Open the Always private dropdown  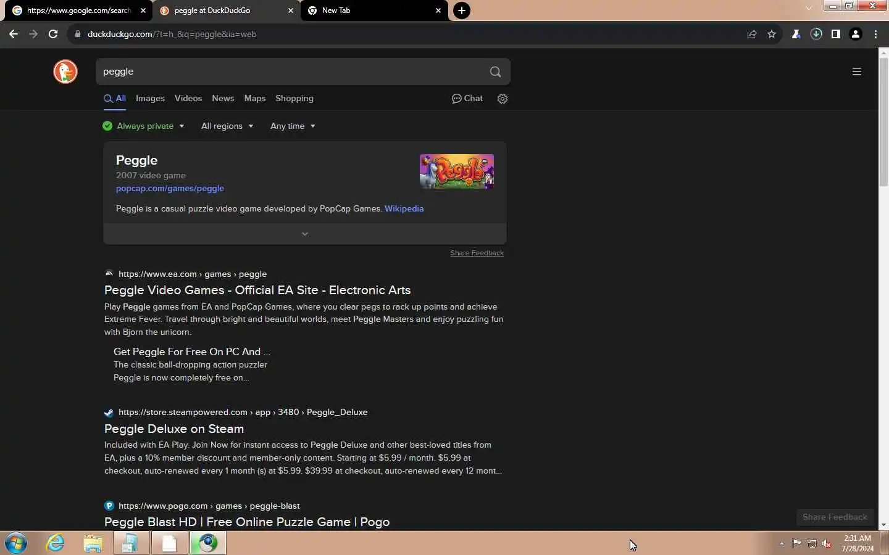coord(143,126)
